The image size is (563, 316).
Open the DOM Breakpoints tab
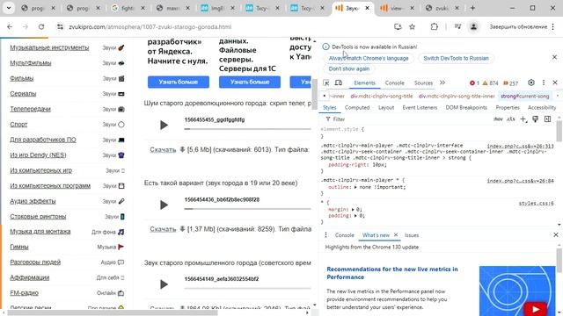[x=466, y=107]
